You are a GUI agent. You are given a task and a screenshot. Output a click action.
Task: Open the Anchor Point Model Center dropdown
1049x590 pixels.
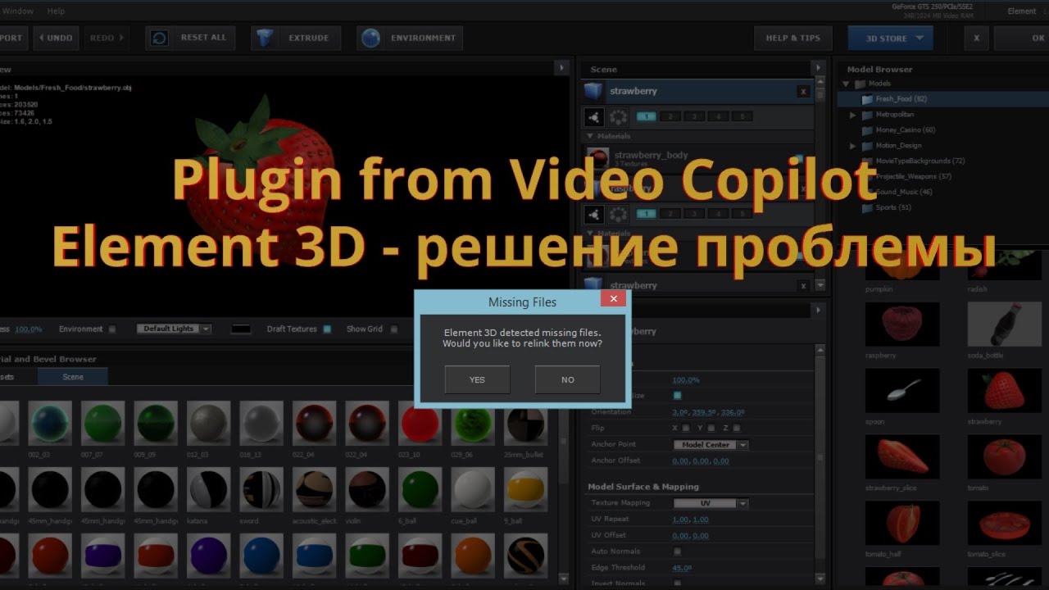pyautogui.click(x=711, y=445)
